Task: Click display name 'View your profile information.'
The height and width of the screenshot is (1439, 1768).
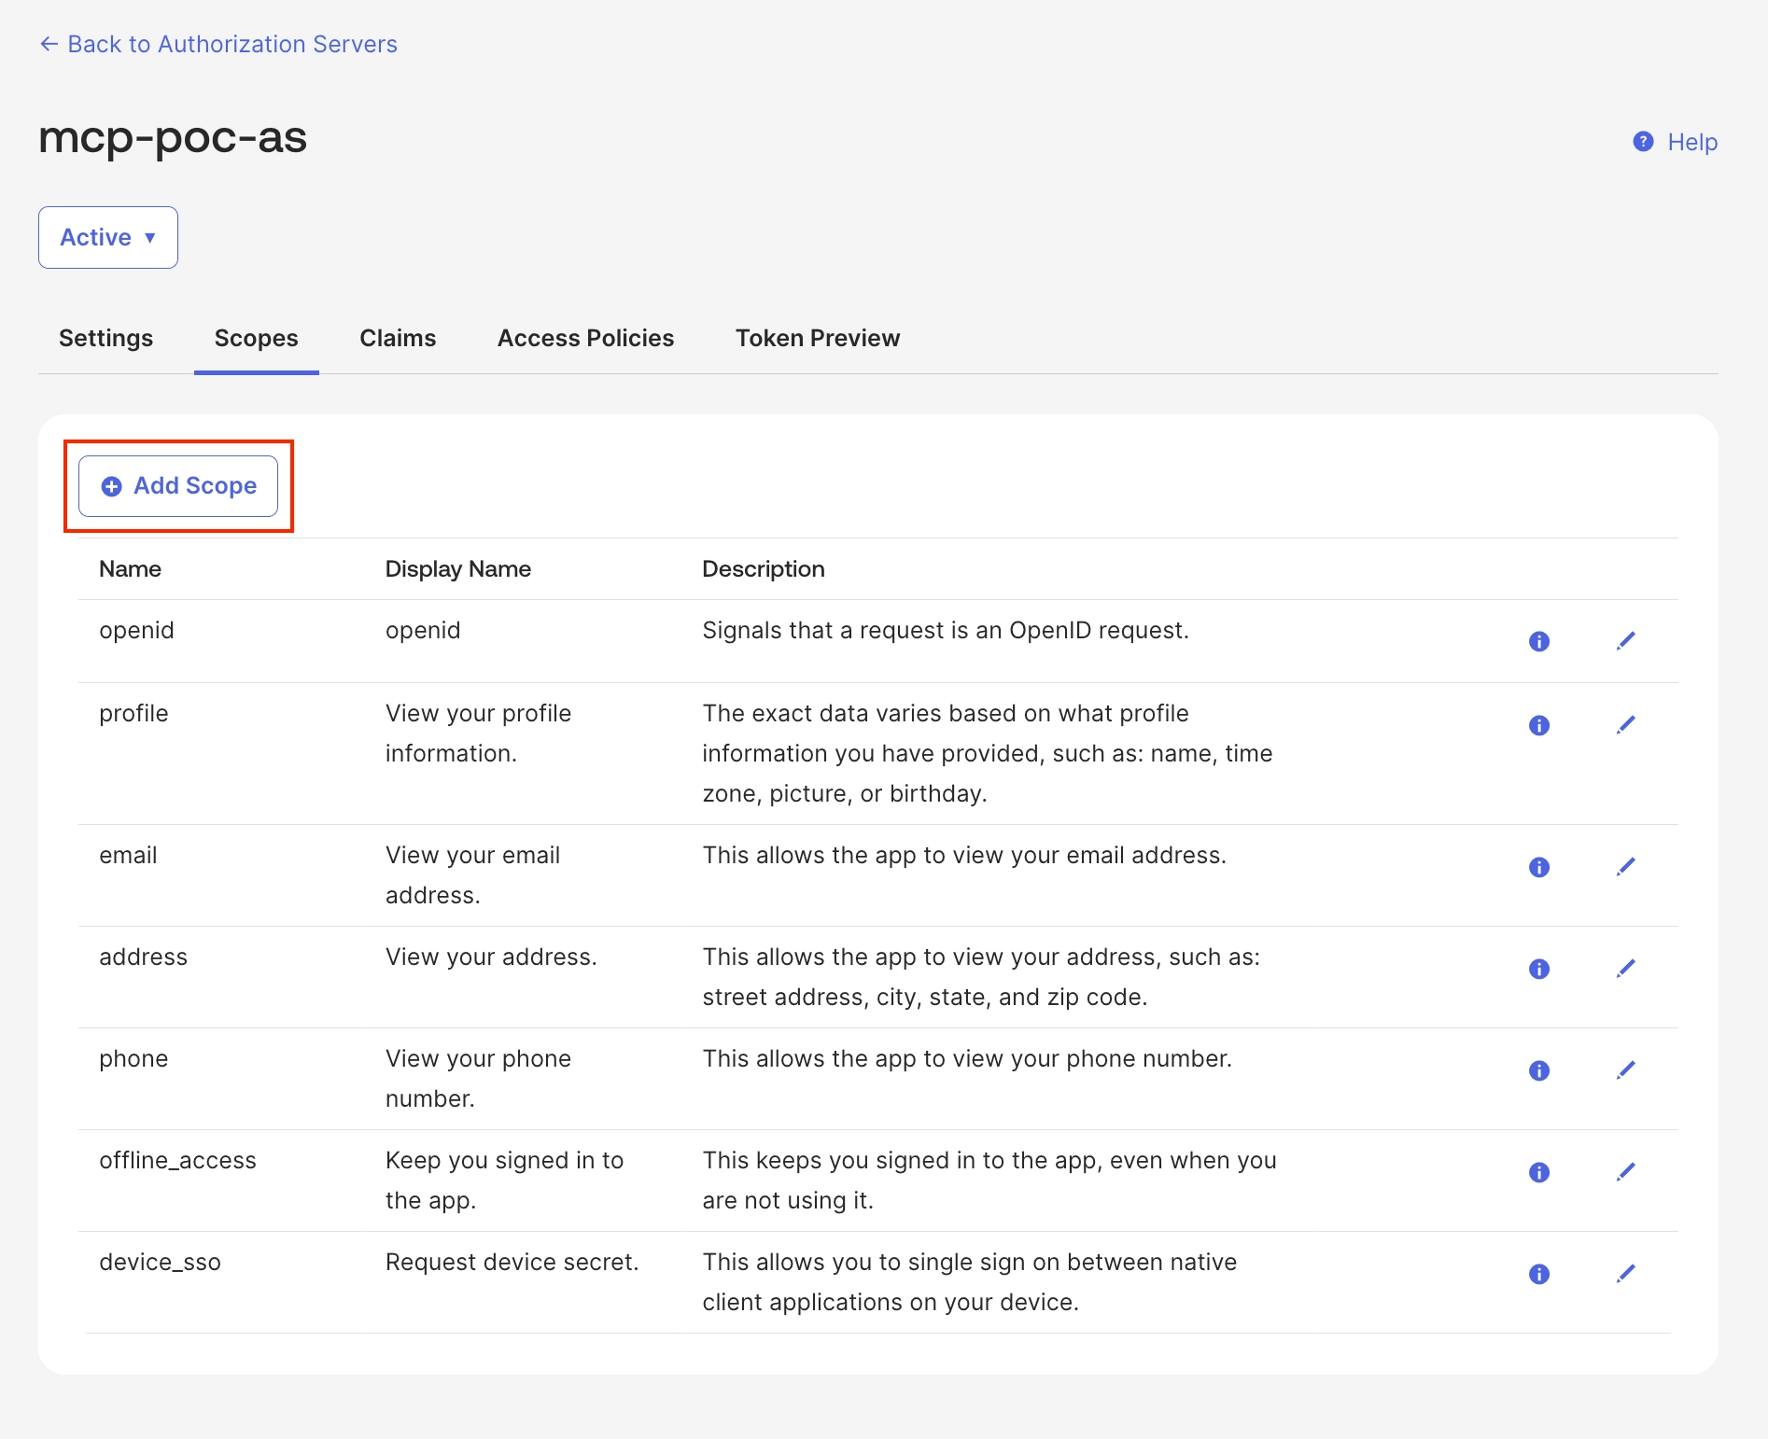Action: [x=478, y=733]
